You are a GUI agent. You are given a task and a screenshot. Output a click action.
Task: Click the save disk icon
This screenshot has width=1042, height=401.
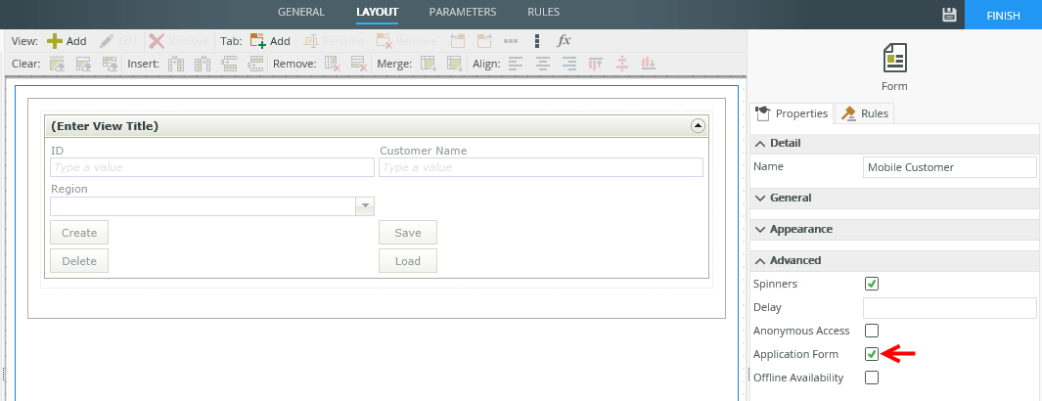pos(948,15)
